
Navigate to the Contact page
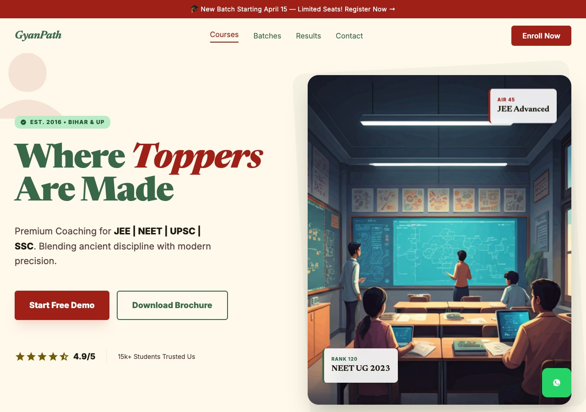click(349, 36)
